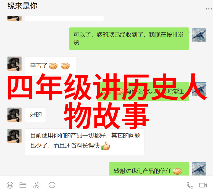Viewport: 213px width, 196px height.
Task: Click the horse avatar beside 目前使用 message
Action: (14, 136)
